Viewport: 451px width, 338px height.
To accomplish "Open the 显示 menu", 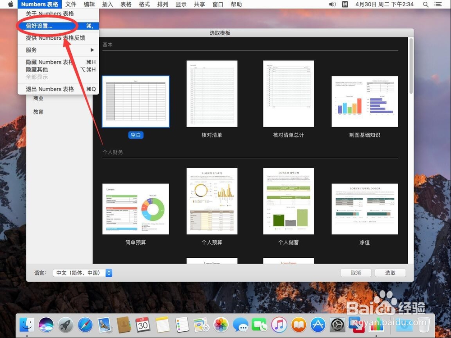I will pyautogui.click(x=181, y=5).
